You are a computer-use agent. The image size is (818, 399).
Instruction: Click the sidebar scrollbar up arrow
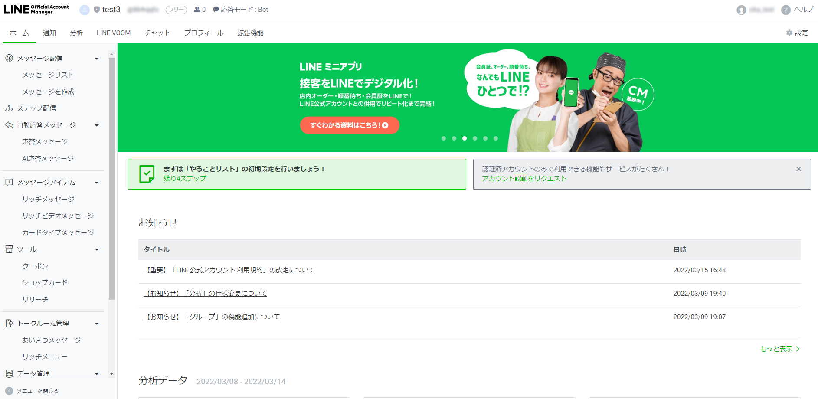(x=111, y=55)
